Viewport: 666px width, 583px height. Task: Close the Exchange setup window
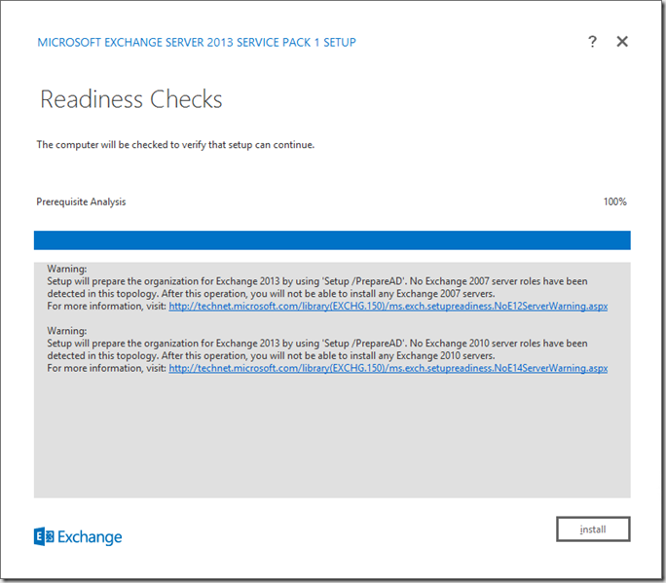tap(622, 42)
